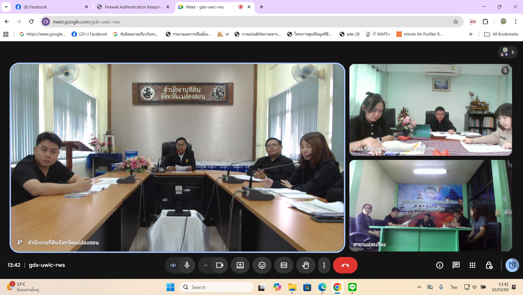Image resolution: width=523 pixels, height=295 pixels.
Task: Send a reaction with the emoji icon
Action: 262,265
